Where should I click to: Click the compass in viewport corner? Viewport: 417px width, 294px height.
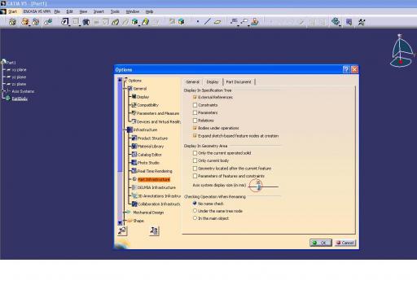pyautogui.click(x=402, y=51)
